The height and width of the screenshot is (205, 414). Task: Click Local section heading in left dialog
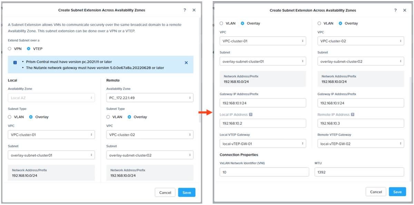tap(12, 80)
